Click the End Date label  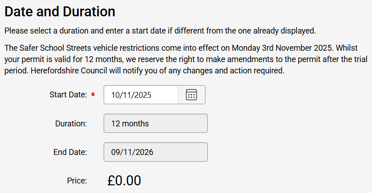[x=70, y=152]
